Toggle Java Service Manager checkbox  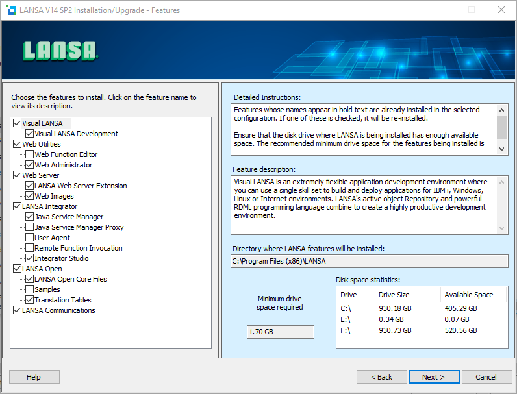click(29, 216)
